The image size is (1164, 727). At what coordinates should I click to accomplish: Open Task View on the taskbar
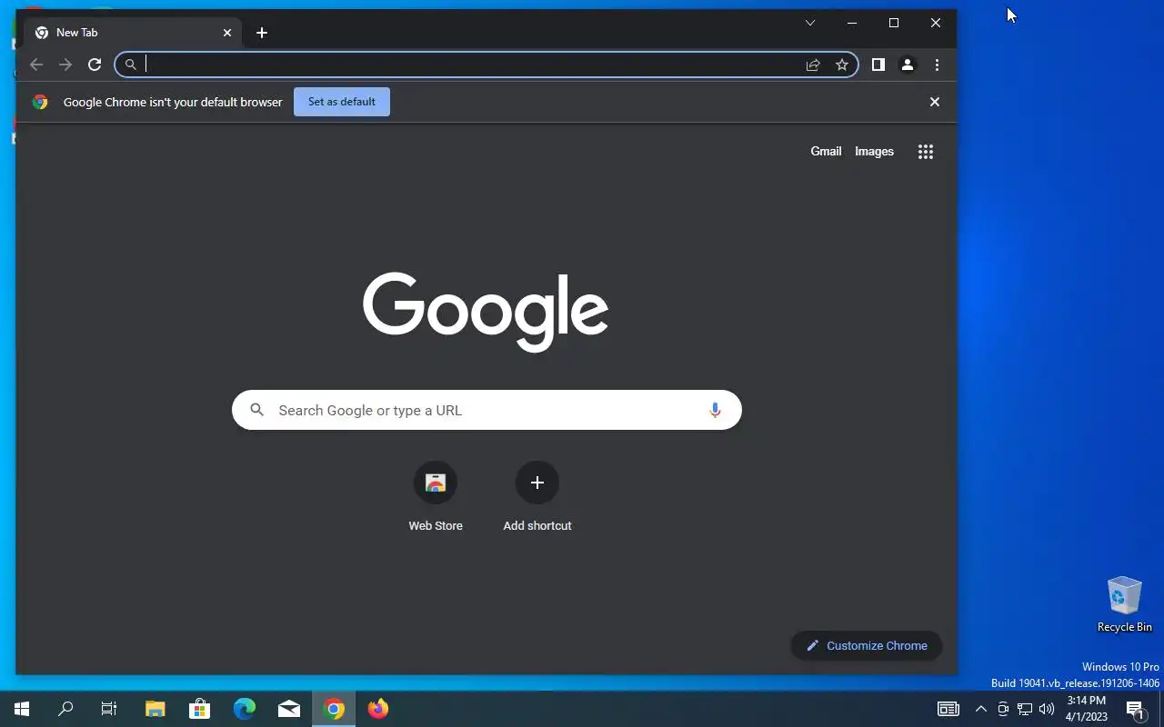[109, 709]
